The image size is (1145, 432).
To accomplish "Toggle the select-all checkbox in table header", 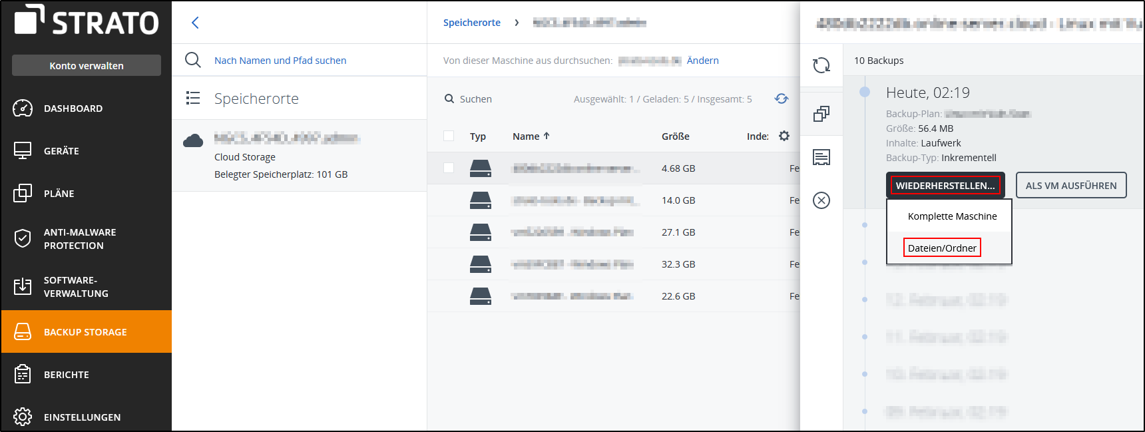I will [449, 136].
